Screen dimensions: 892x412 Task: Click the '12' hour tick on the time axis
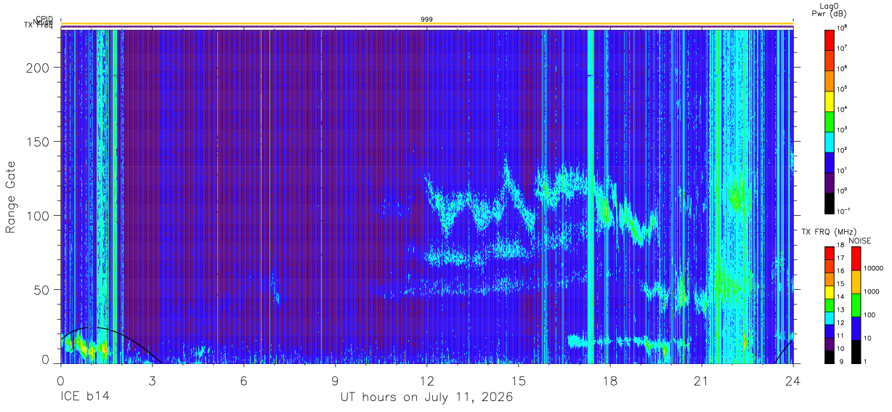[427, 380]
